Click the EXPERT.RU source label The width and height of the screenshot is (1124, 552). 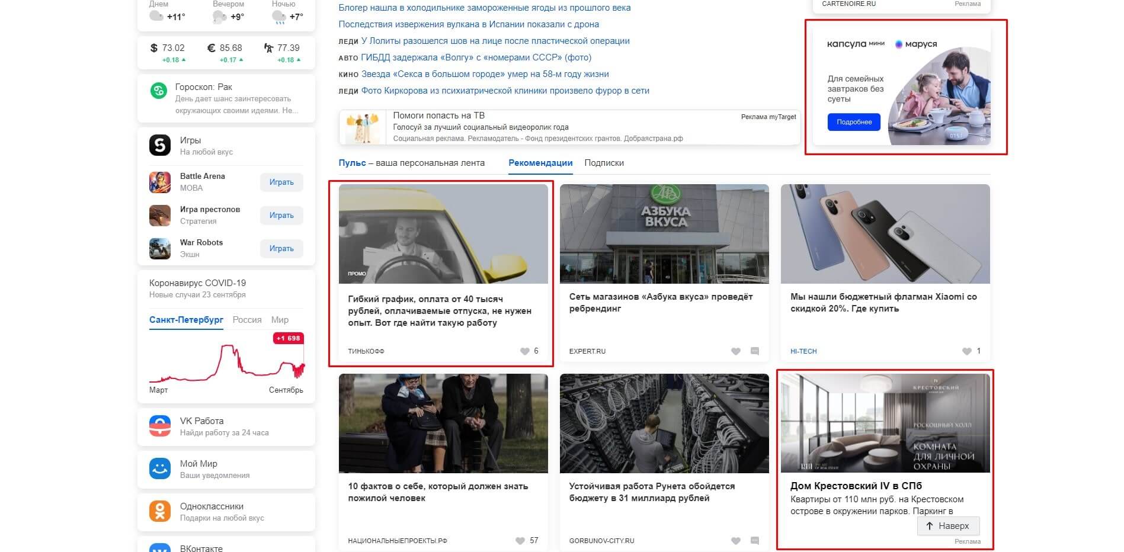[587, 351]
